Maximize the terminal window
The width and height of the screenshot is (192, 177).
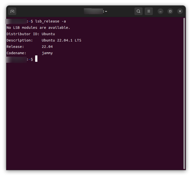click(170, 11)
